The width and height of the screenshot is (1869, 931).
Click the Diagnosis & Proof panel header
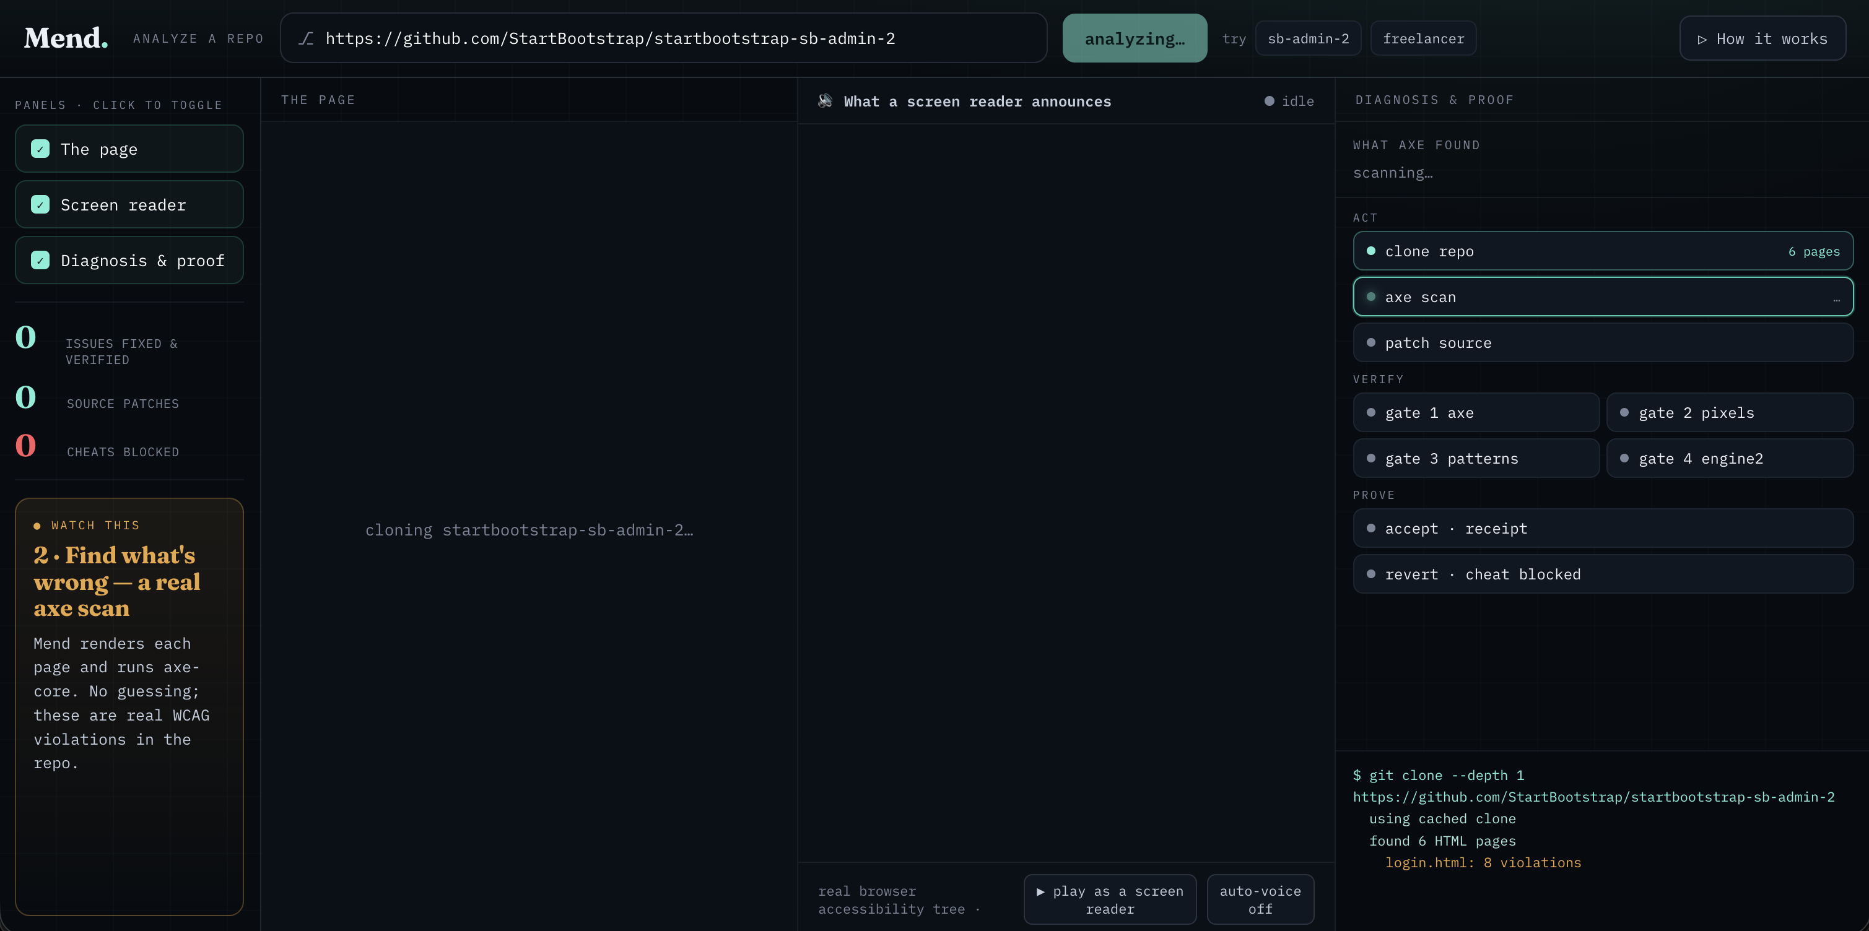1434,100
